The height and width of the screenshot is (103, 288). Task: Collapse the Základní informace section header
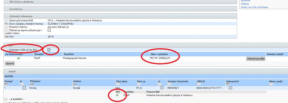(120, 16)
